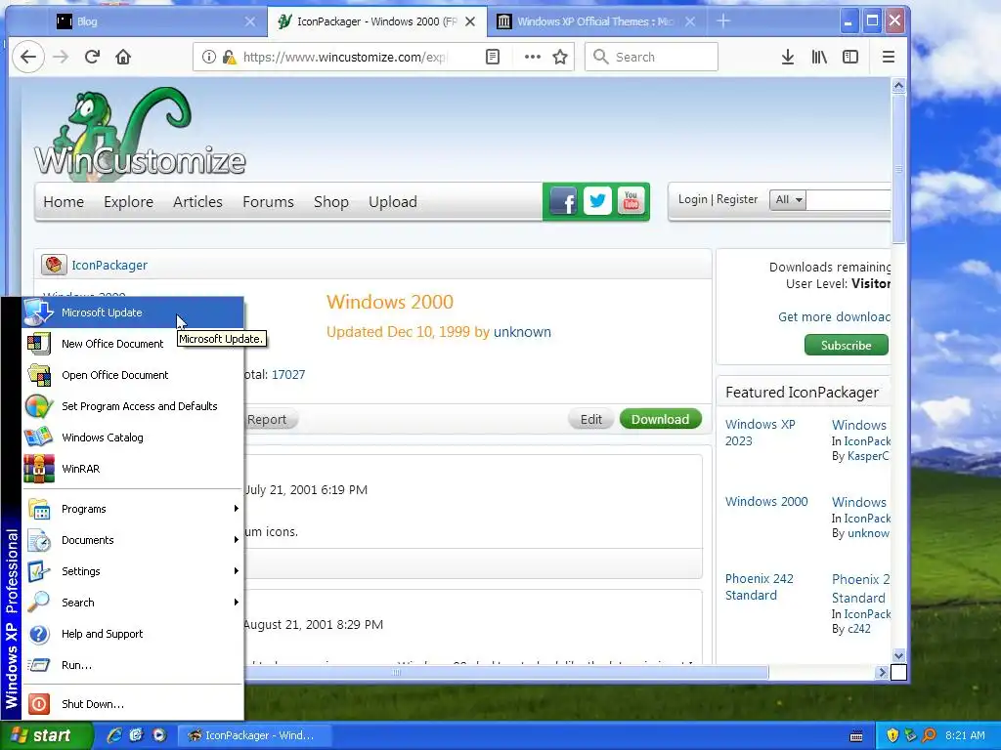Choose Shut Down... in Start menu
Screen dimensions: 1001x750
pos(133,704)
